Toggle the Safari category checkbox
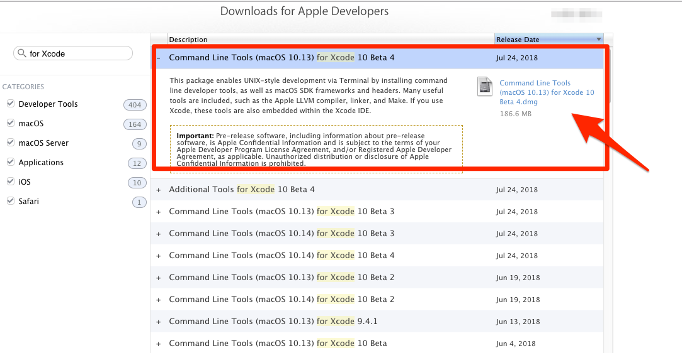 [x=11, y=201]
